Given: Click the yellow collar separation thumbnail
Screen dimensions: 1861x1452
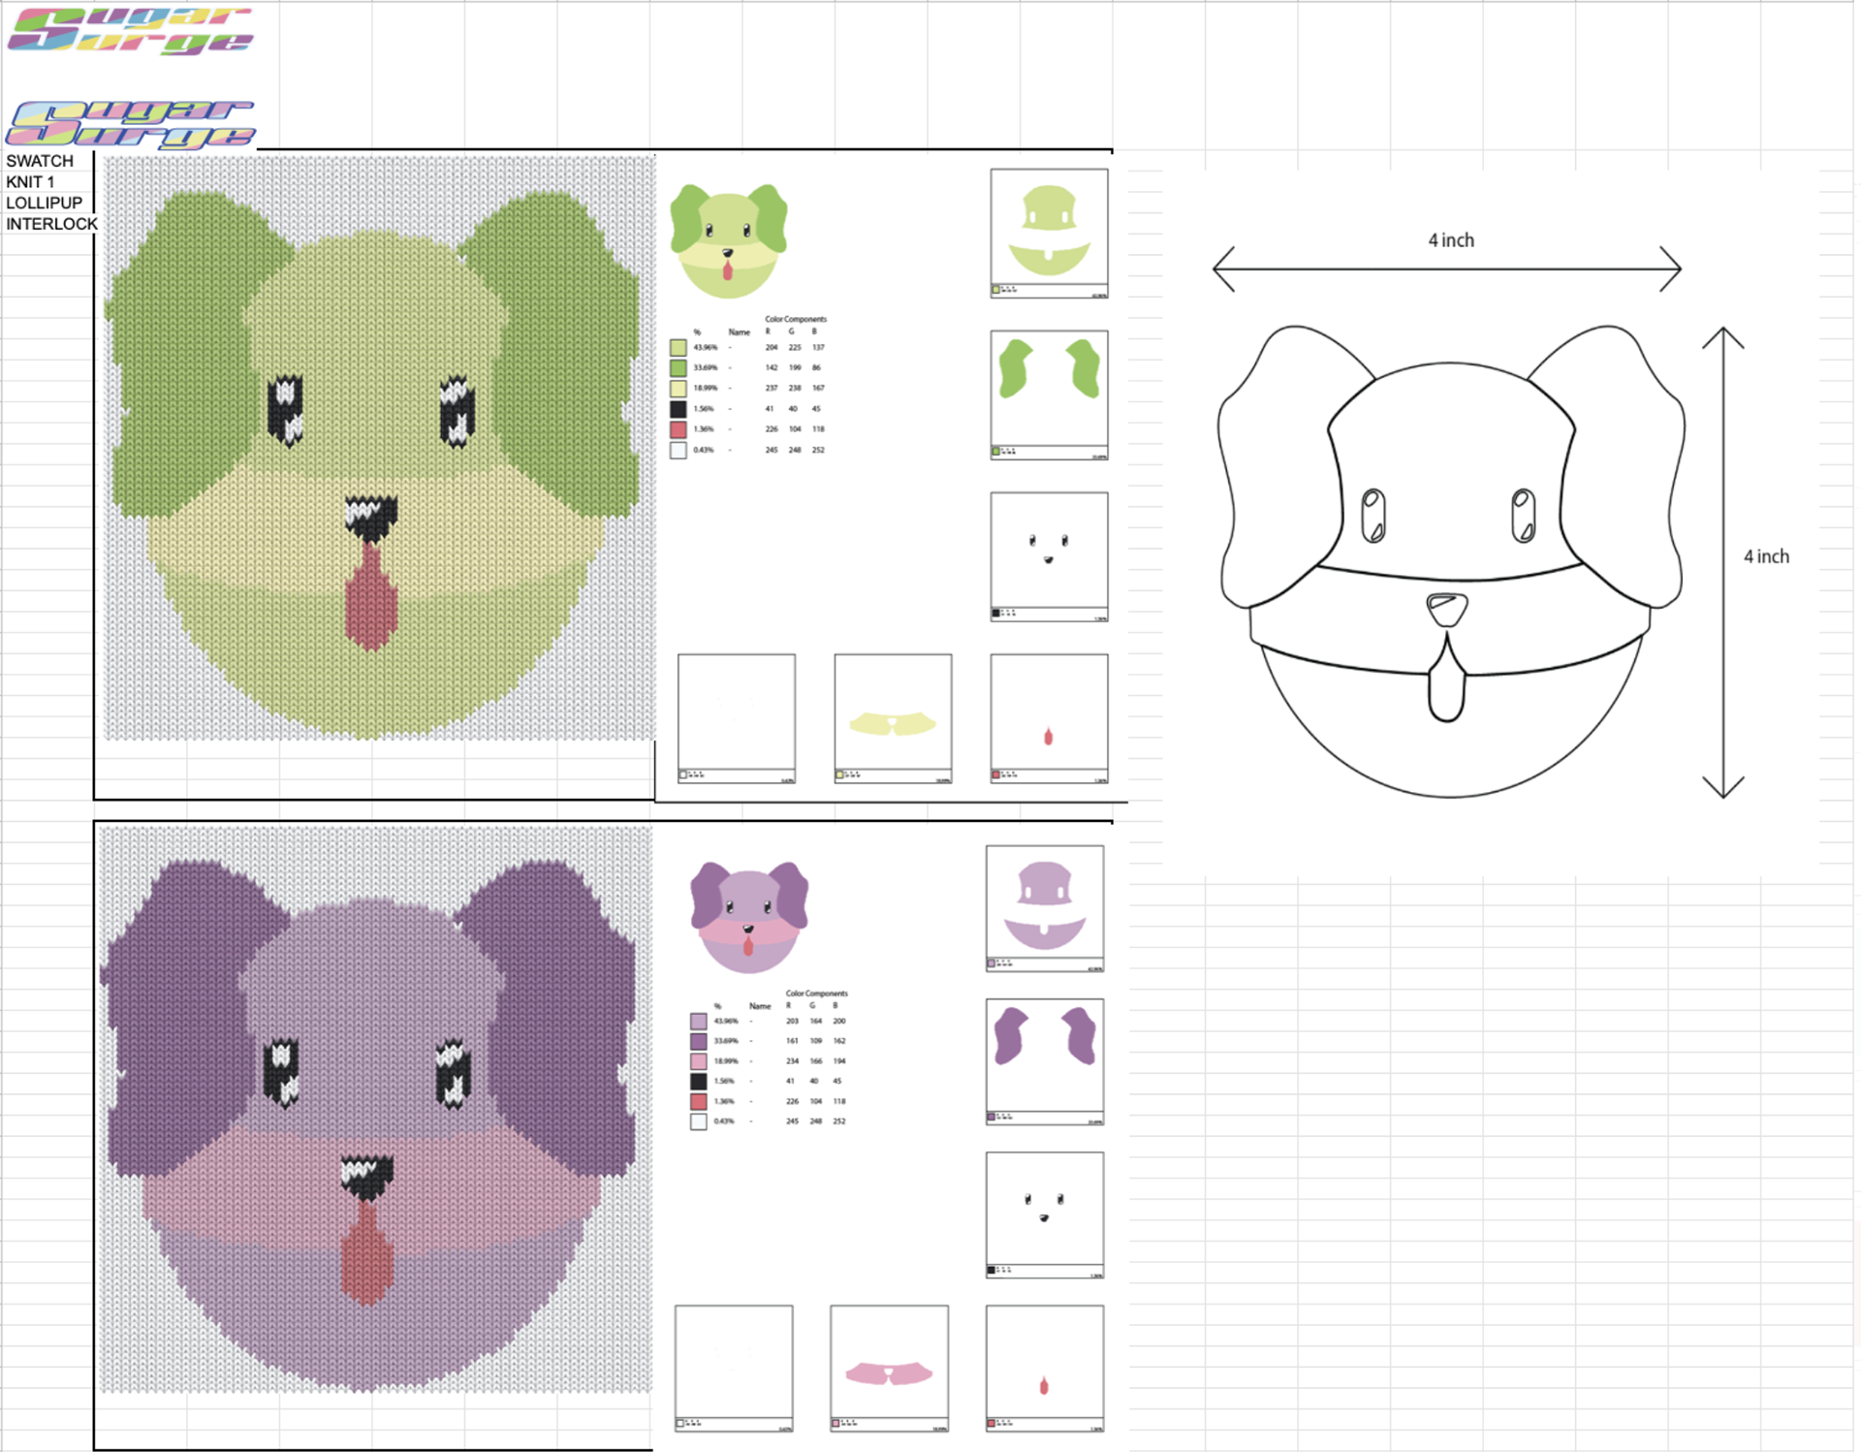Looking at the screenshot, I should pyautogui.click(x=893, y=718).
